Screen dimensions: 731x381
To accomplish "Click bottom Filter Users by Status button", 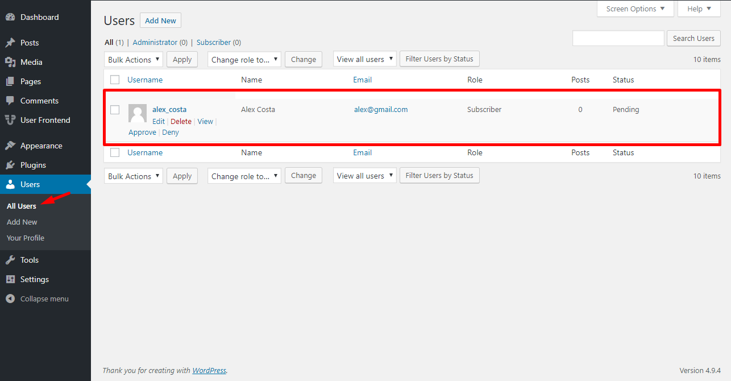I will [439, 175].
